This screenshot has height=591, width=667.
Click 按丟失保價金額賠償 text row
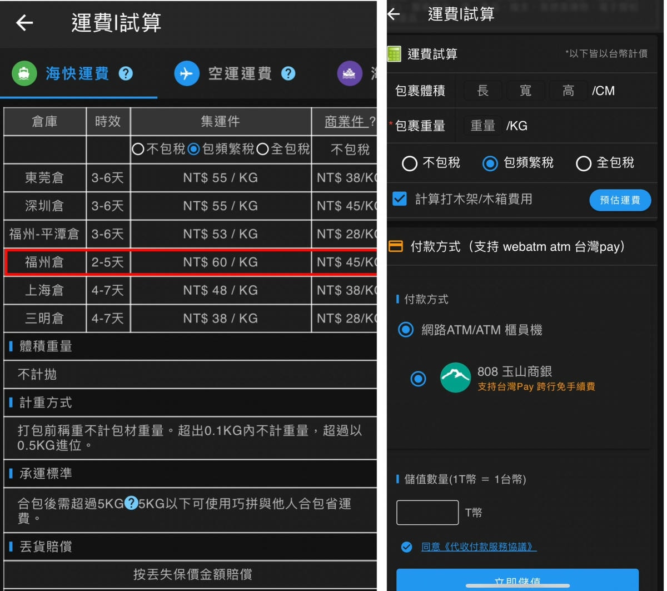point(192,574)
